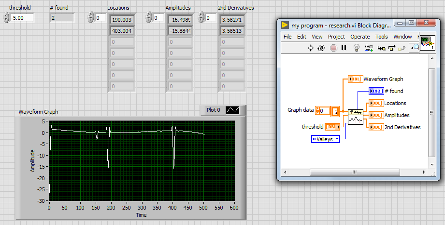Image resolution: width=445 pixels, height=225 pixels.
Task: Click the Step Into icon
Action: coord(381,48)
